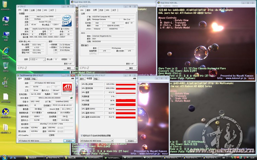The height and width of the screenshot is (160, 257).
Task: Switch to SPD tab in left CPU-Z window
Action: click(45, 10)
